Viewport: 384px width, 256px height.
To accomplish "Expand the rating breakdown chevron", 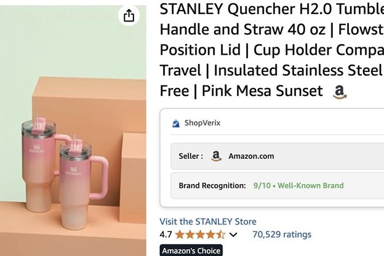I will point(233,234).
